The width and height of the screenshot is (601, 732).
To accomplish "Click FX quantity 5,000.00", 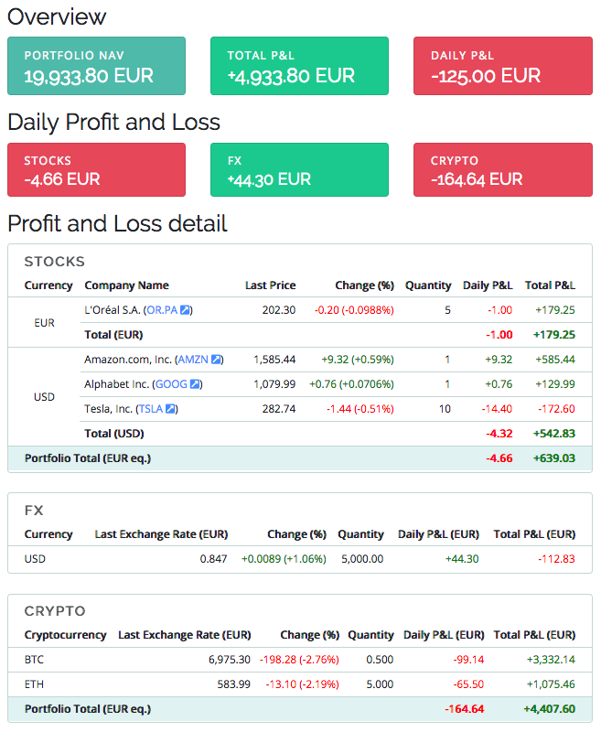I will pos(362,559).
